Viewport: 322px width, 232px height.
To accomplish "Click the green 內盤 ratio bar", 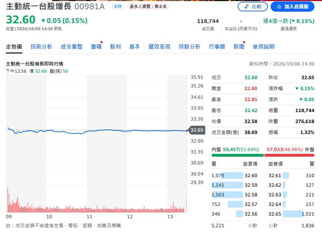I will coord(237,155).
